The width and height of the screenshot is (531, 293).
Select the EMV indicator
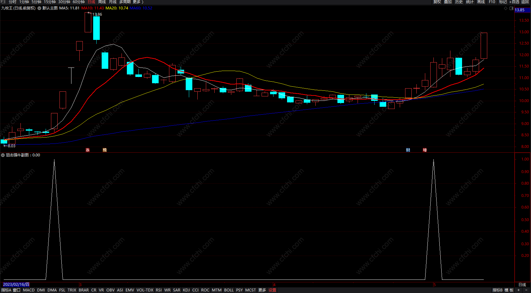point(130,290)
